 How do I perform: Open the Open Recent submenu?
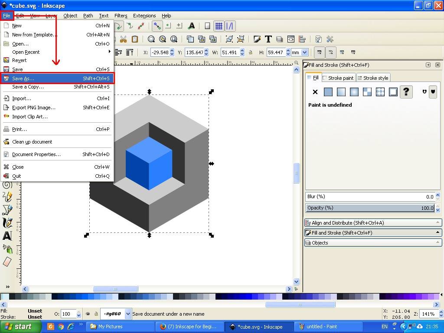[57, 52]
